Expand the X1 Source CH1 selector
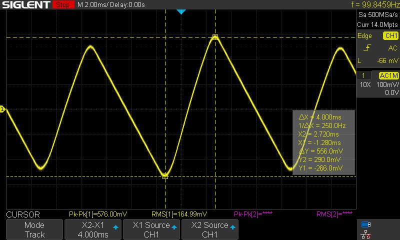The width and height of the screenshot is (400, 240). click(151, 230)
